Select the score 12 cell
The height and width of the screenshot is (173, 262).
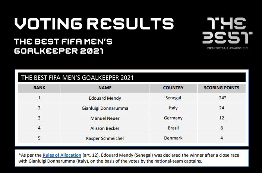(x=221, y=118)
